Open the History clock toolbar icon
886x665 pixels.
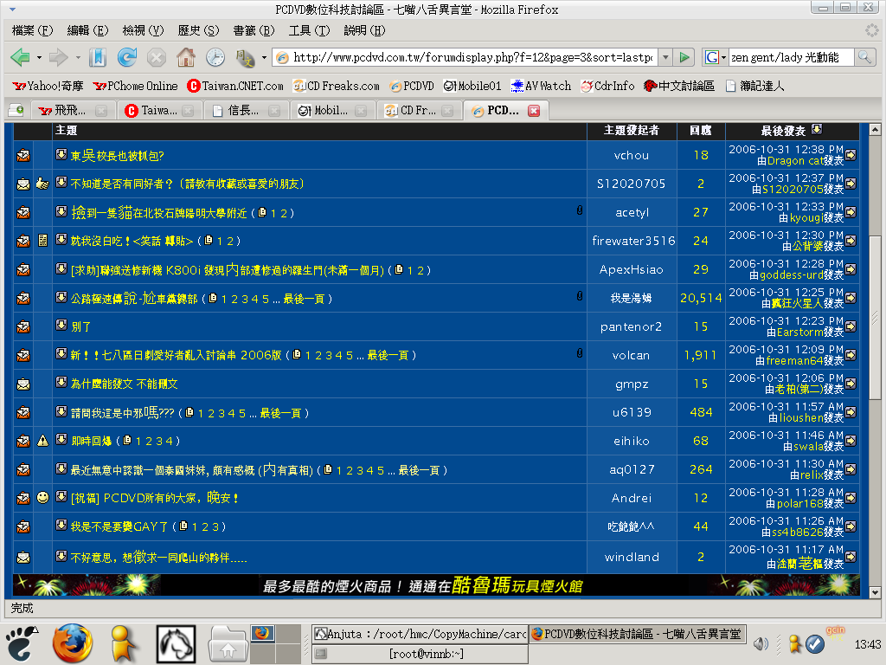(x=215, y=57)
